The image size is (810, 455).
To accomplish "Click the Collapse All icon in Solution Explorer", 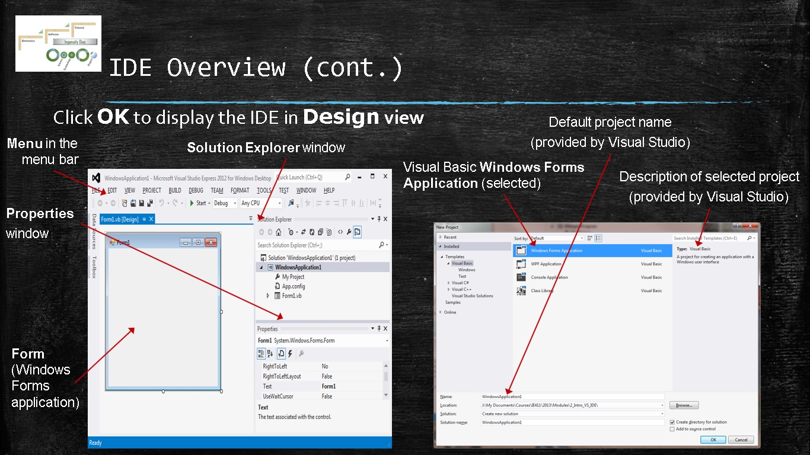I will point(320,232).
